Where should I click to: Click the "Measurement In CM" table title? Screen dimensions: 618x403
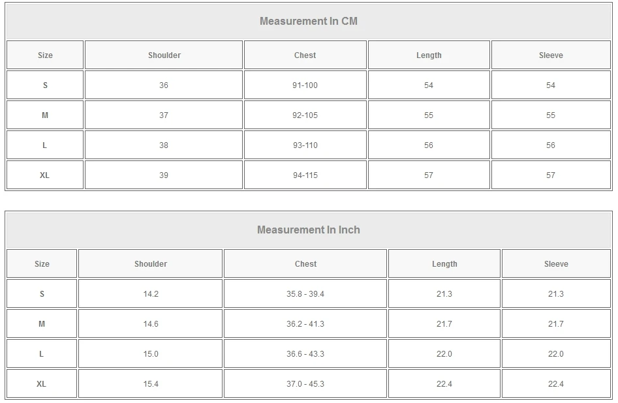(309, 21)
